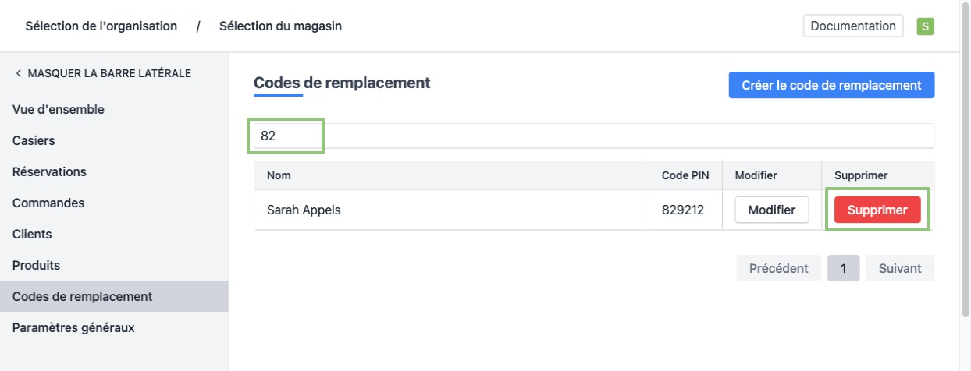
Task: Click the green S user avatar
Action: pos(925,26)
